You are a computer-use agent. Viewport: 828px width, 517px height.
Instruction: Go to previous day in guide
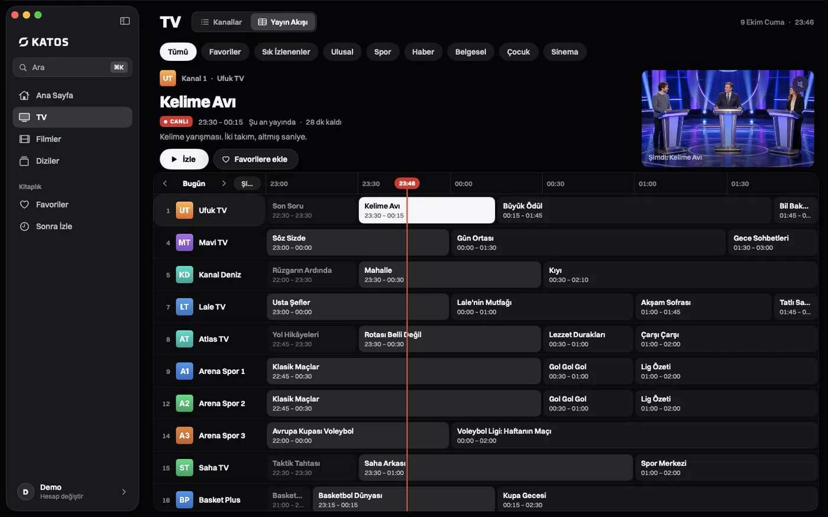coord(165,184)
